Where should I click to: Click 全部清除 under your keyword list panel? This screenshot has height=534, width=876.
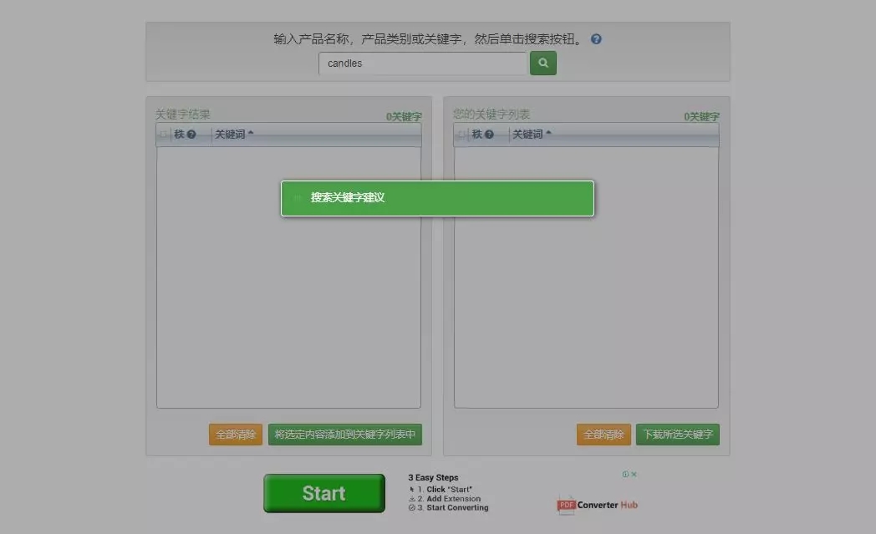[x=604, y=435]
